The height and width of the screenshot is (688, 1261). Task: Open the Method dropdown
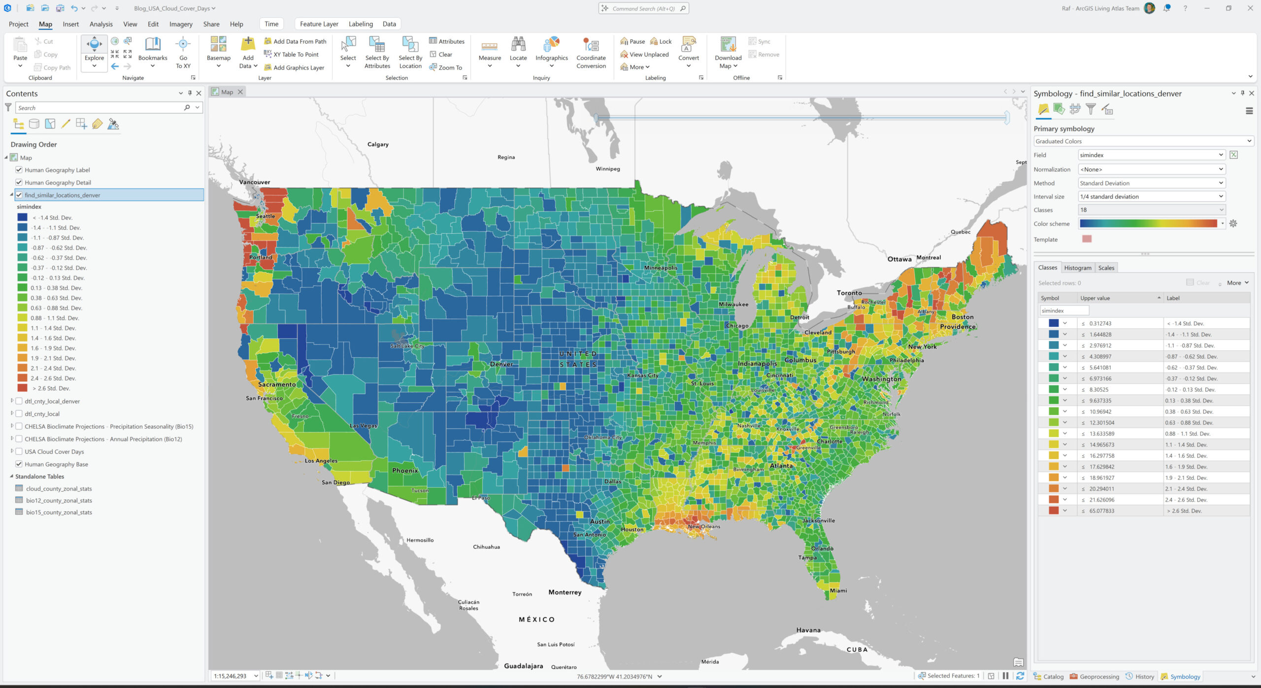(x=1151, y=183)
